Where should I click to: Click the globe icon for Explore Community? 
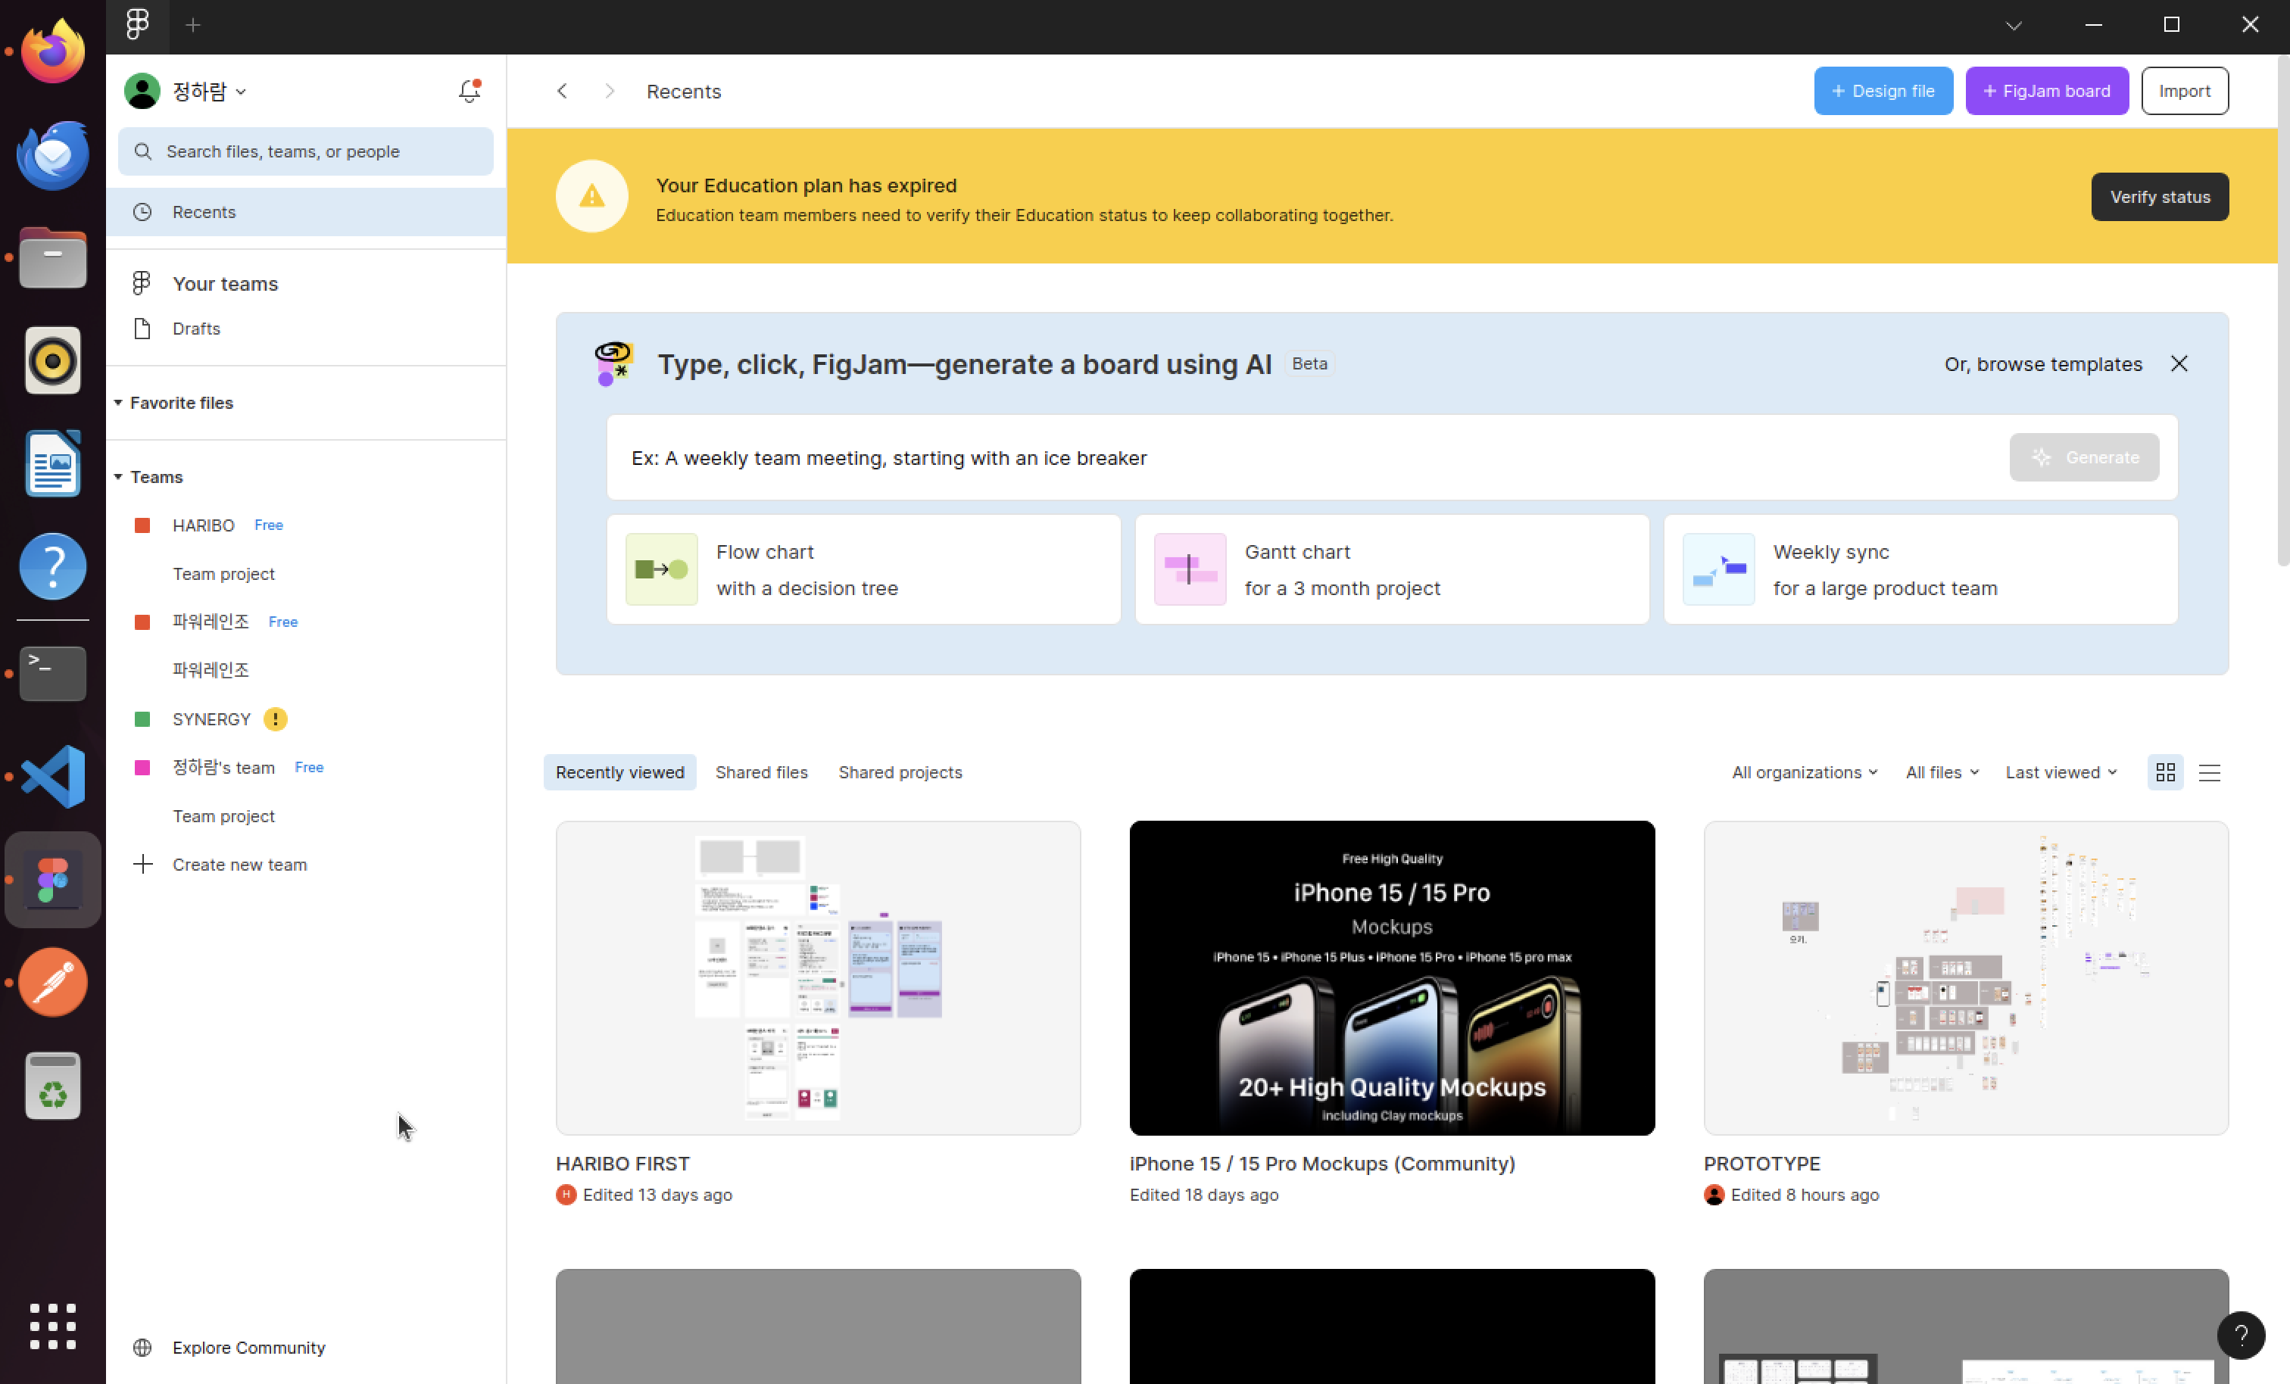tap(142, 1348)
